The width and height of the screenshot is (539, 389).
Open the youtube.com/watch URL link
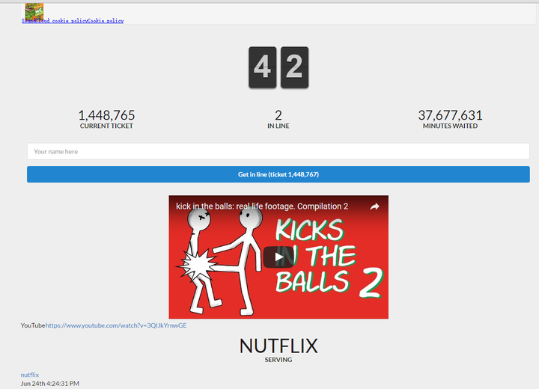[x=116, y=325]
